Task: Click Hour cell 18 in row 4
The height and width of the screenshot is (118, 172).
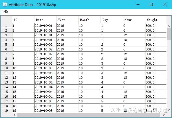Action: coord(134,40)
